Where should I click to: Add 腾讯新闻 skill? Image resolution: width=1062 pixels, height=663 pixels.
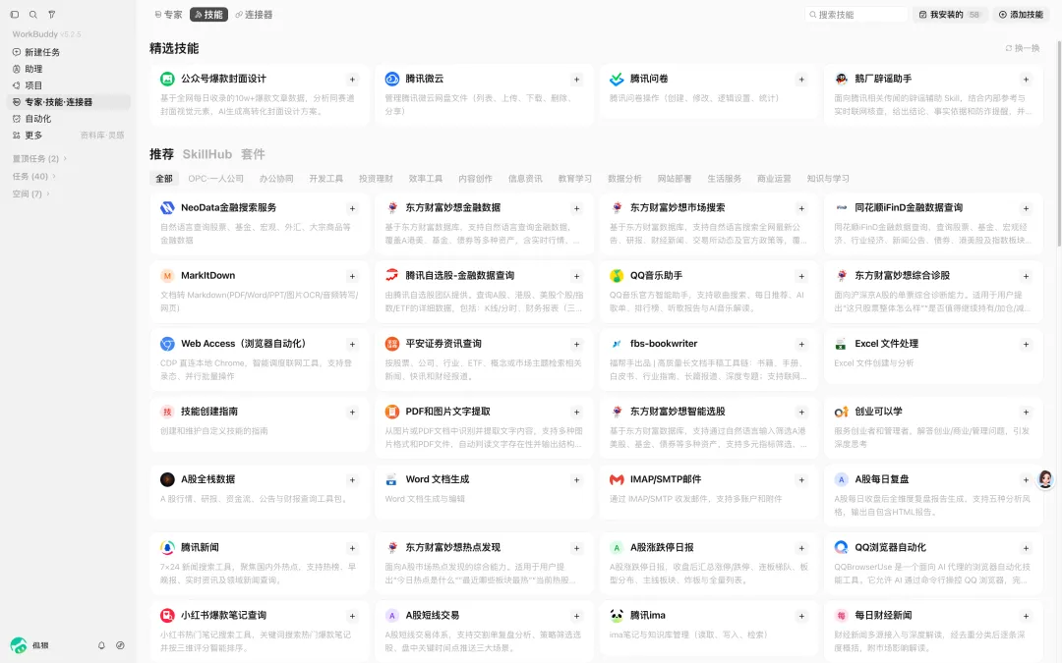coord(352,548)
